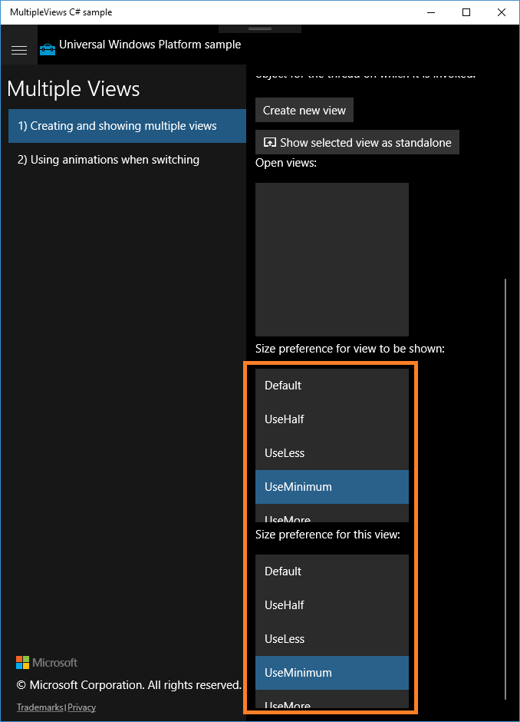Viewport: 520px width, 722px height.
Task: Select UseMore in the upper size preference list
Action: (x=331, y=516)
